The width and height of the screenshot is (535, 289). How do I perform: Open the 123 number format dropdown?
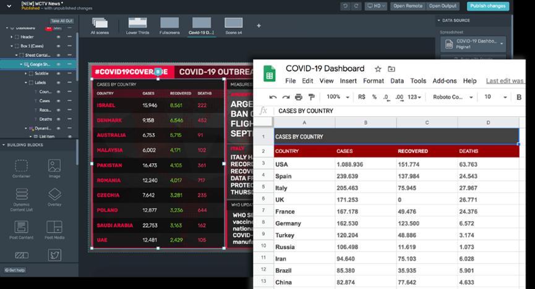414,97
